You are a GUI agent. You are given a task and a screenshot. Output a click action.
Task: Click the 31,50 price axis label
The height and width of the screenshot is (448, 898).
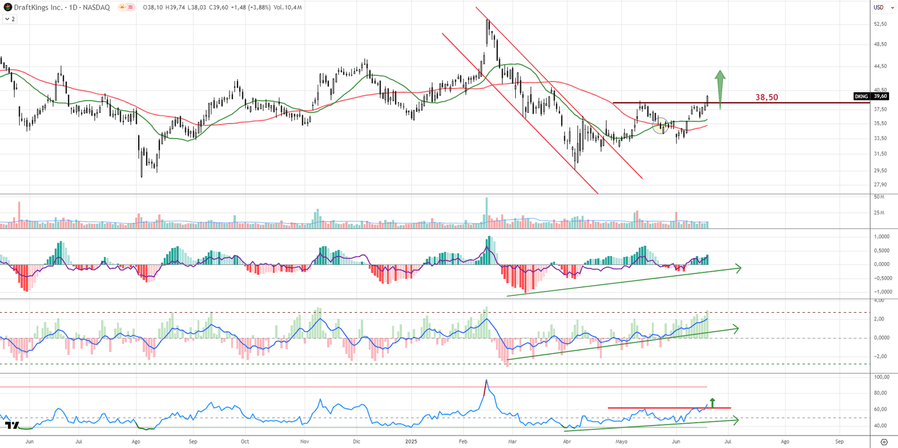[880, 154]
